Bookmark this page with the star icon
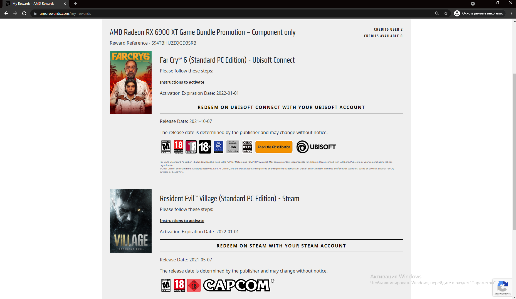The height and width of the screenshot is (299, 516). tap(446, 13)
